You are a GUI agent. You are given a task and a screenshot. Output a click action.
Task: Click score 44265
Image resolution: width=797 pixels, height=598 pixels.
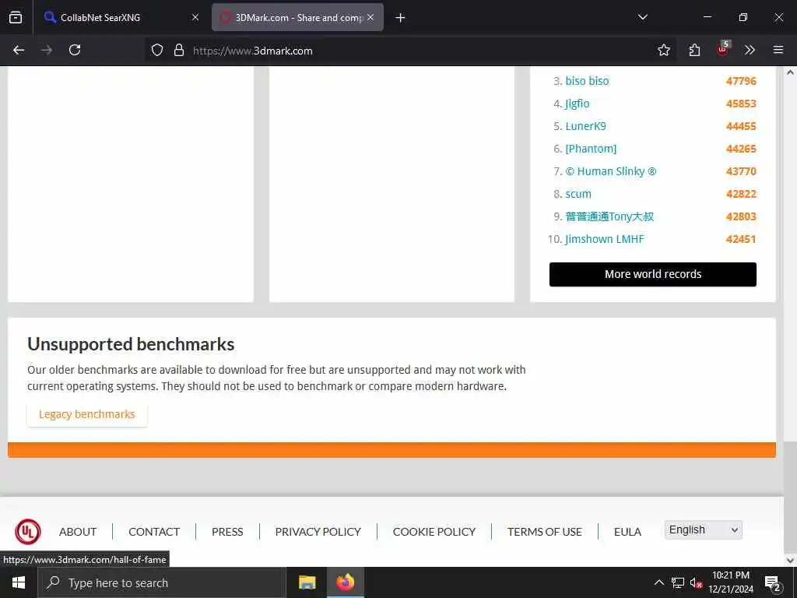[741, 149]
